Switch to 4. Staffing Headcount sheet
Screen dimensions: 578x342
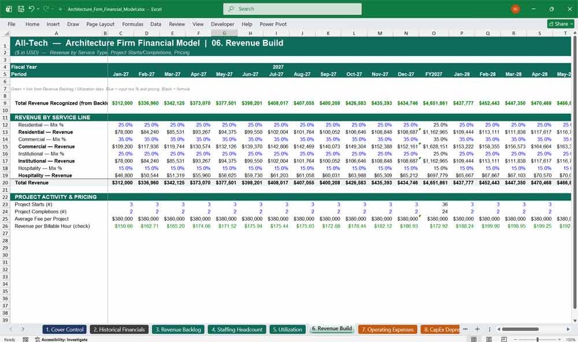(236, 329)
